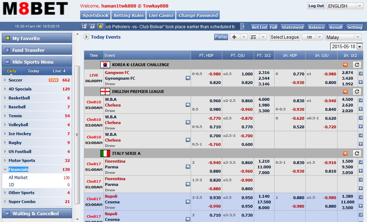Open dropdown arrow next to sort icon
The width and height of the screenshot is (367, 222).
click(263, 37)
